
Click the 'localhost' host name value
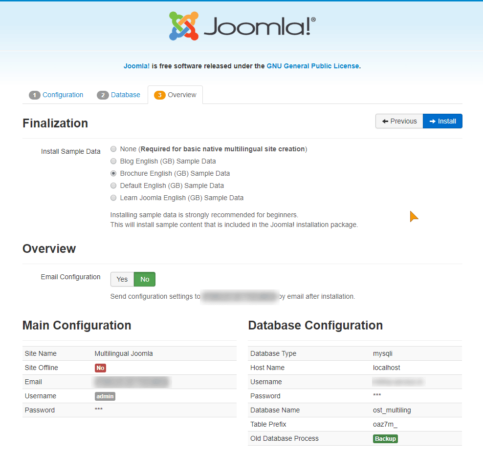[x=386, y=368]
